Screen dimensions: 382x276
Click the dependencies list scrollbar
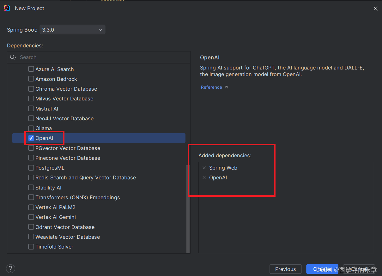[x=188, y=208]
